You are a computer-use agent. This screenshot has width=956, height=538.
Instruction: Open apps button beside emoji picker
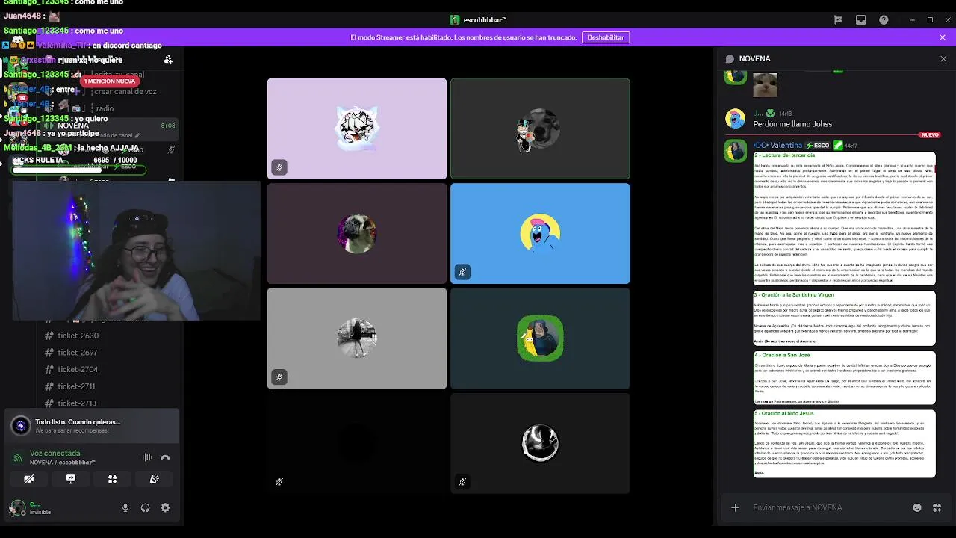coord(937,507)
